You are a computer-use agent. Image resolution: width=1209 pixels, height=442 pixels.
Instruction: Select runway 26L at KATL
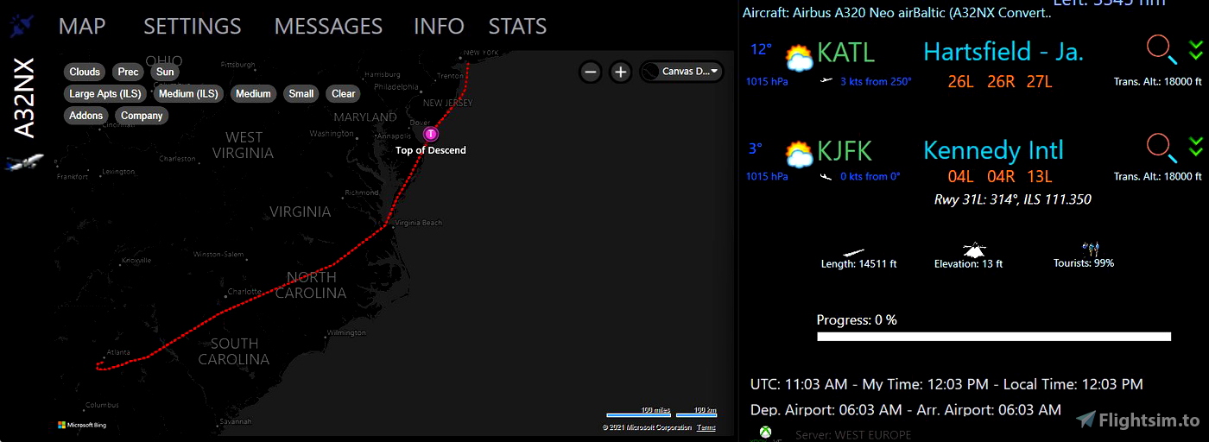pyautogui.click(x=960, y=82)
